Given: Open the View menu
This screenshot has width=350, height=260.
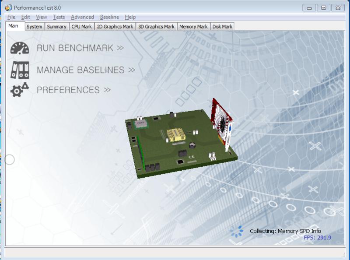Looking at the screenshot, I should tap(42, 17).
